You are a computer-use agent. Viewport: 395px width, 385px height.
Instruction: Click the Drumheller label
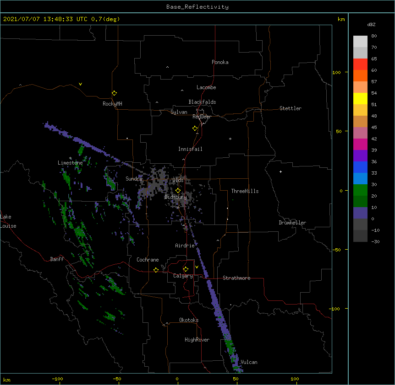(292, 223)
